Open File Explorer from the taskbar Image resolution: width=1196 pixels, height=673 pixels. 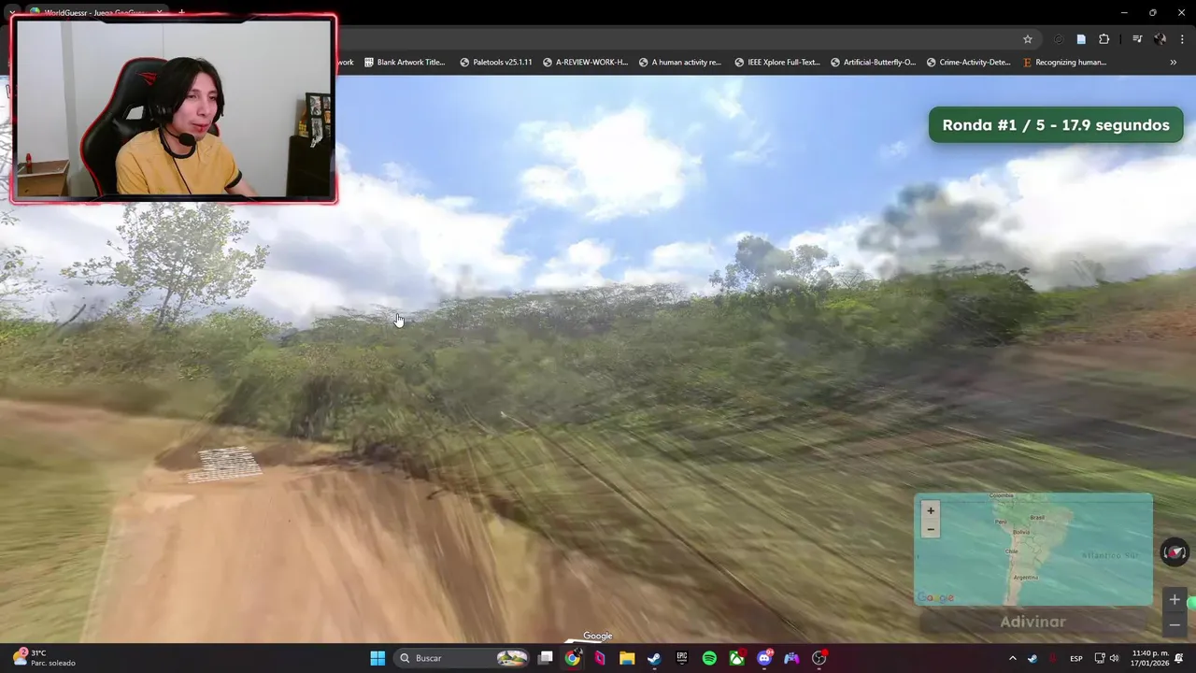click(x=627, y=658)
